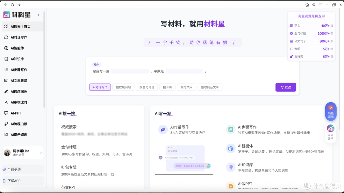Collapse the left sidebar with chevron

click(39, 15)
